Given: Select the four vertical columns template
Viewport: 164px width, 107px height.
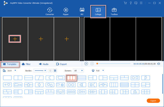Looking at the screenshot, I should (x=114, y=85).
